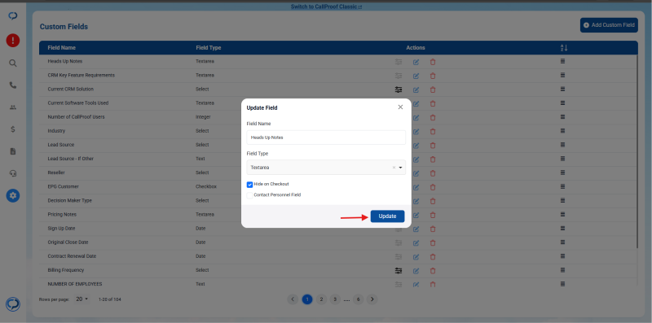Image resolution: width=652 pixels, height=323 pixels.
Task: Delete the Current CRM Solution field
Action: (433, 89)
